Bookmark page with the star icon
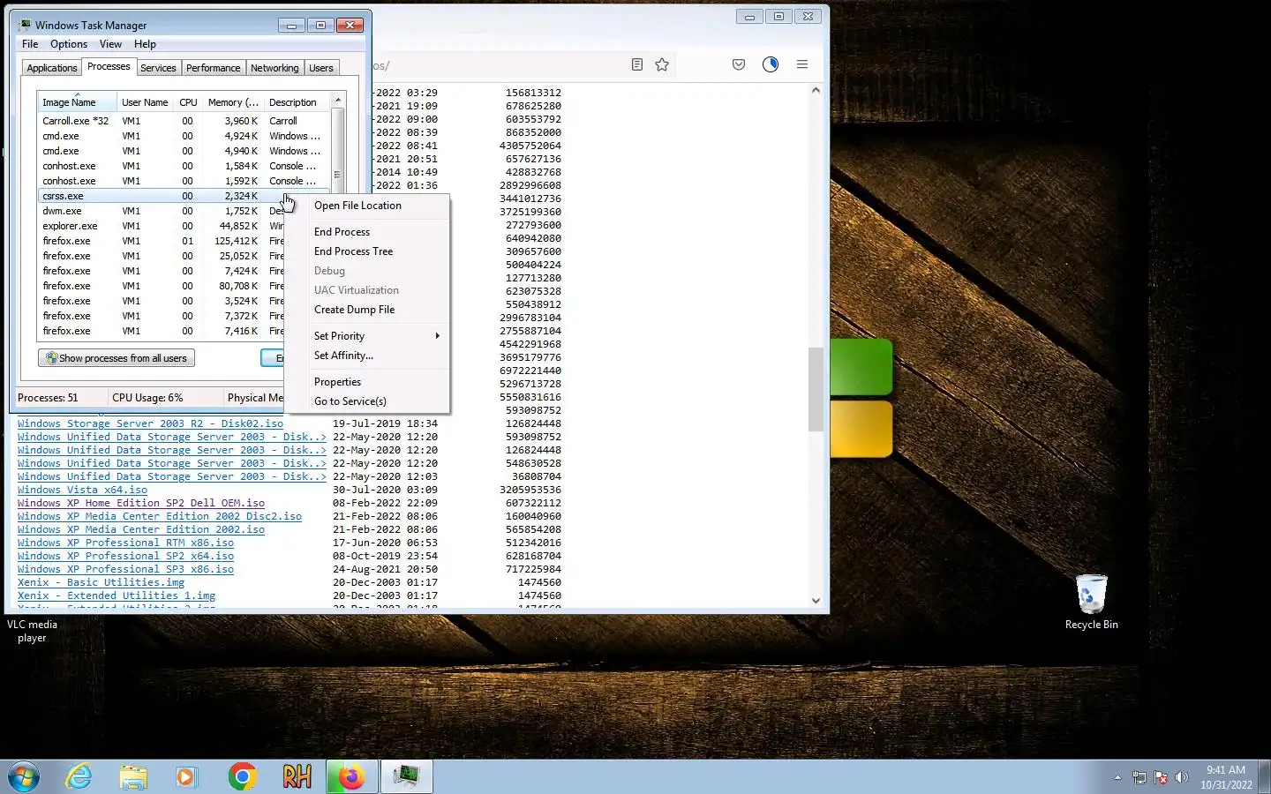 pyautogui.click(x=662, y=64)
